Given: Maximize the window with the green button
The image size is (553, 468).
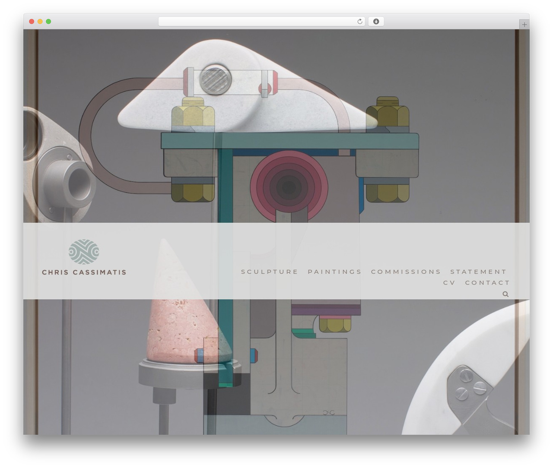Looking at the screenshot, I should [x=48, y=22].
